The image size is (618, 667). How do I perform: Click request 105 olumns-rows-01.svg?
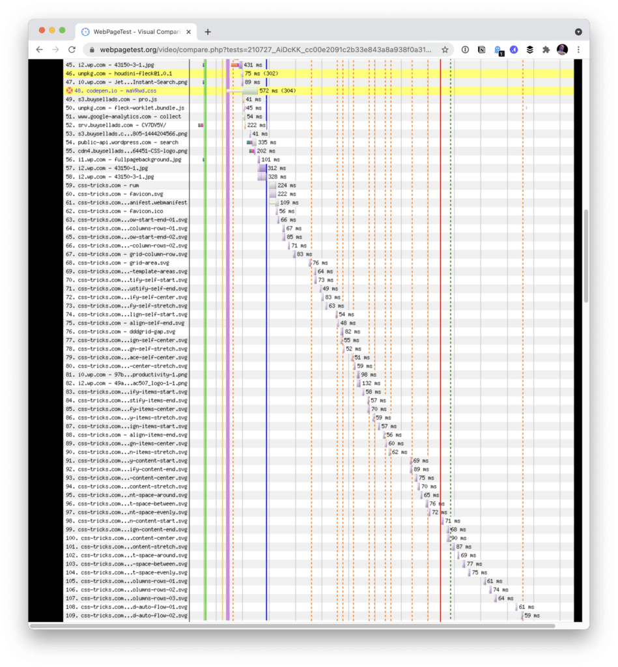coord(126,581)
